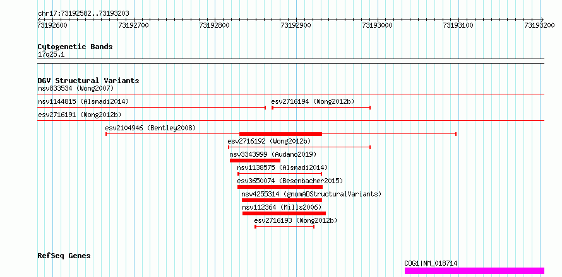The height and width of the screenshot is (277, 562).
Task: Click the thin red span of esv2716192
Action: tap(299, 147)
